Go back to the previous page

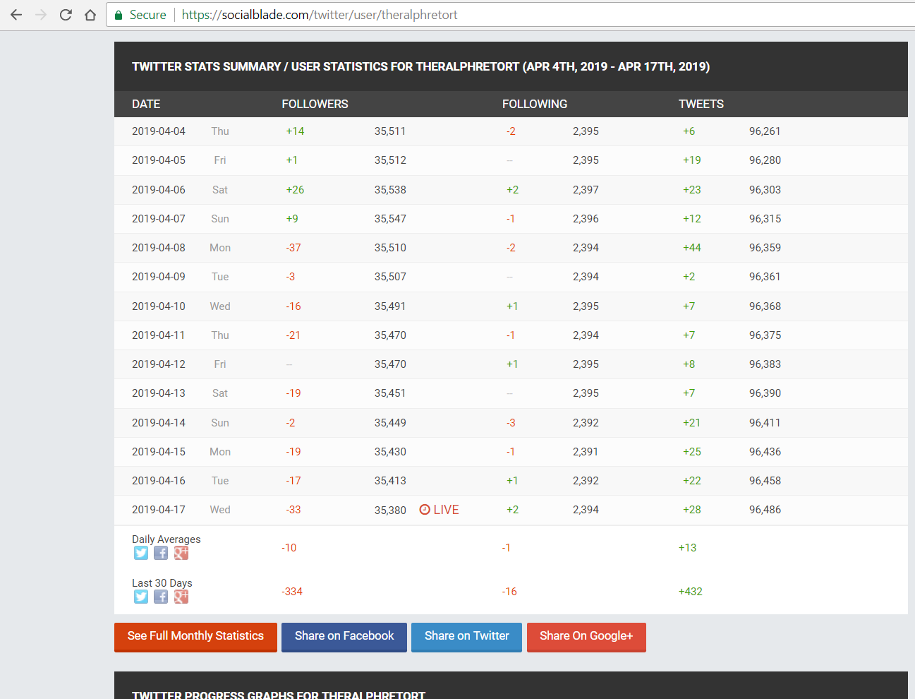tap(16, 15)
